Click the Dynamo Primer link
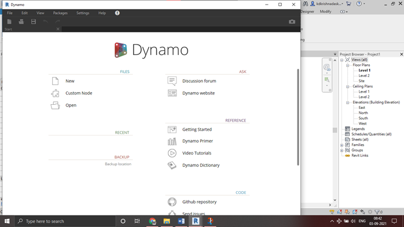The width and height of the screenshot is (404, 227). [197, 141]
